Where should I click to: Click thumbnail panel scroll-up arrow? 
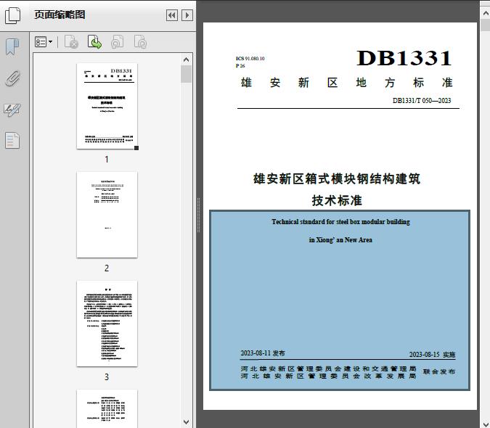tap(187, 59)
